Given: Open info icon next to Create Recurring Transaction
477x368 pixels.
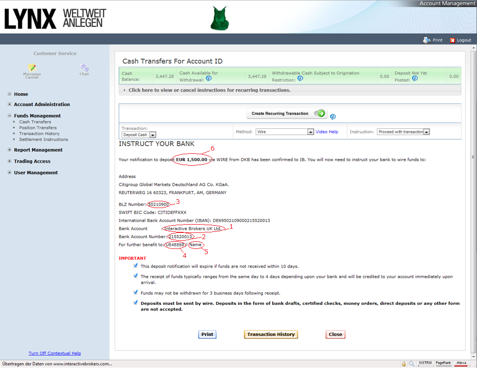Looking at the screenshot, I should 333,116.
